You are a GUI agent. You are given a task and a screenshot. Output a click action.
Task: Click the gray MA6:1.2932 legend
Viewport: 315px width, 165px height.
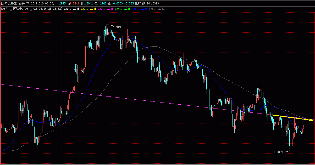157,9
